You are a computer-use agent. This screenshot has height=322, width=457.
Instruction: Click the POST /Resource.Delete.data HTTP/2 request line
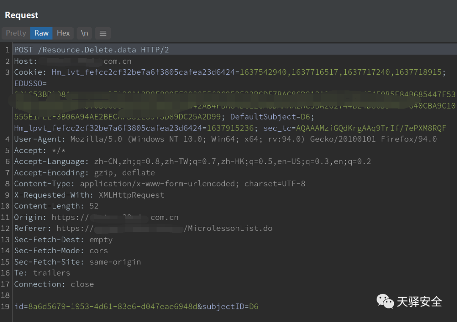[91, 50]
